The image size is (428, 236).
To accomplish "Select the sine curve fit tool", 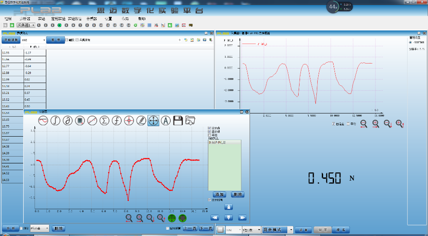I will click(x=43, y=120).
